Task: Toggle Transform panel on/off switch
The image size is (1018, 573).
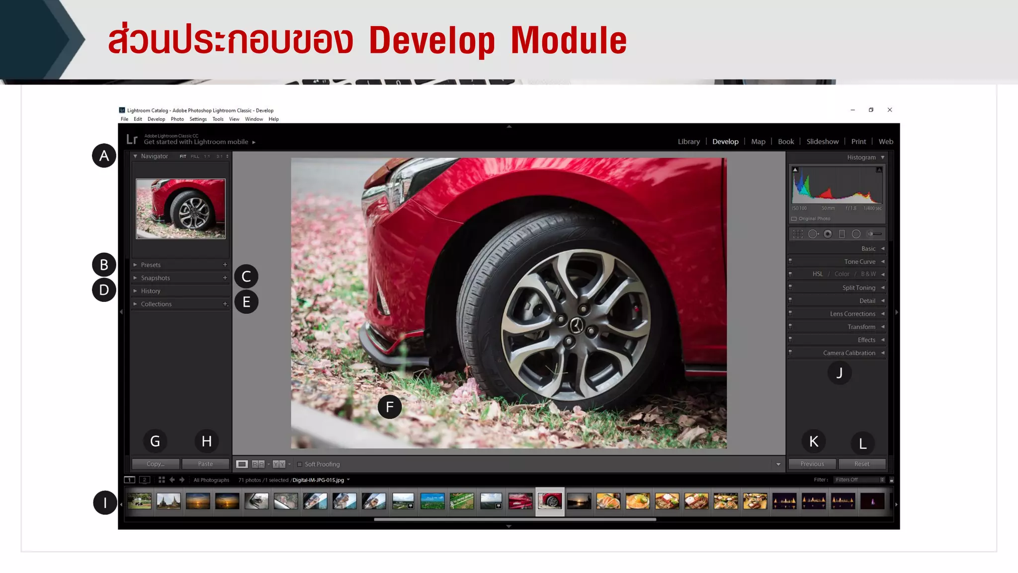Action: pos(790,325)
